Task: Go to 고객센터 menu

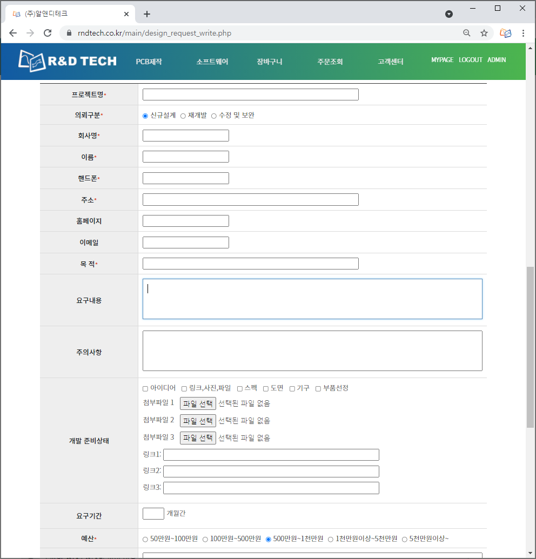Action: (390, 62)
